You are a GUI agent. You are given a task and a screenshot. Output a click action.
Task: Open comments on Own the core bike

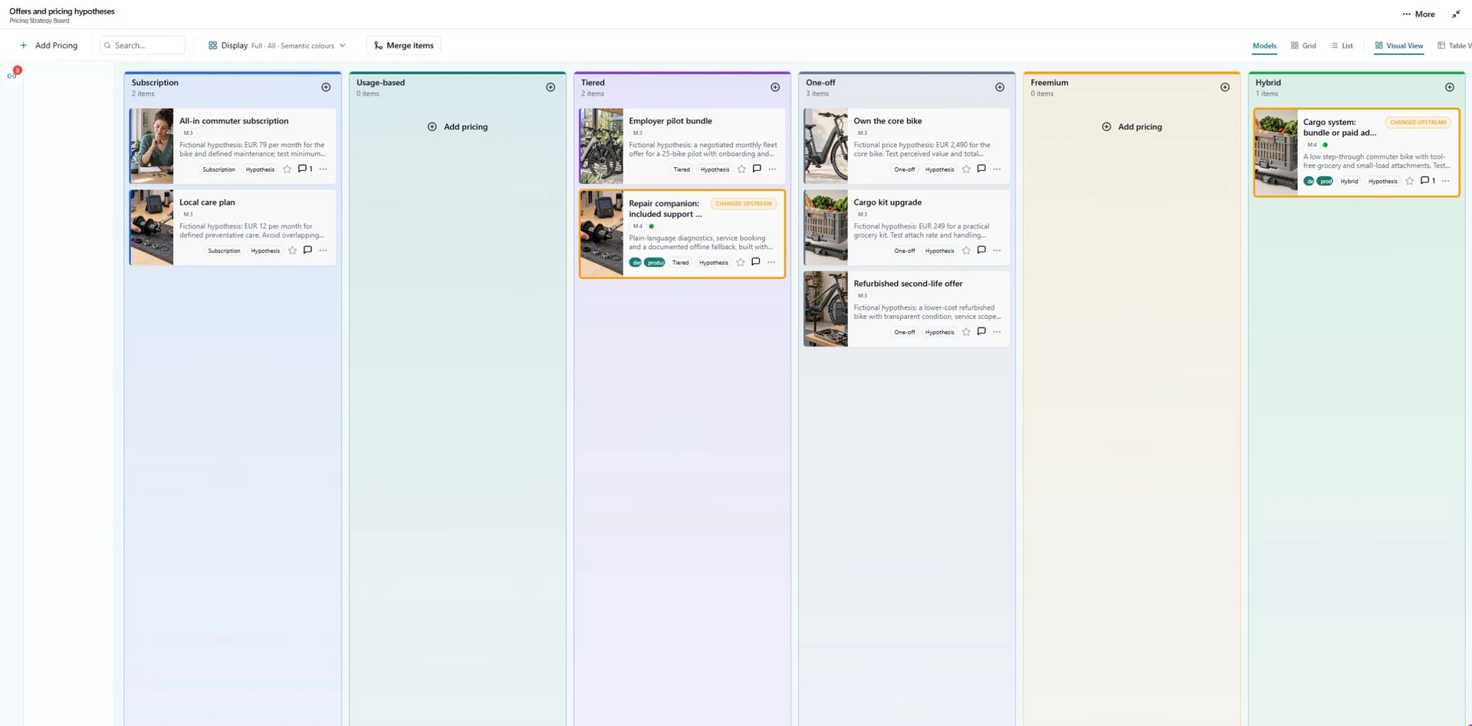pyautogui.click(x=981, y=169)
